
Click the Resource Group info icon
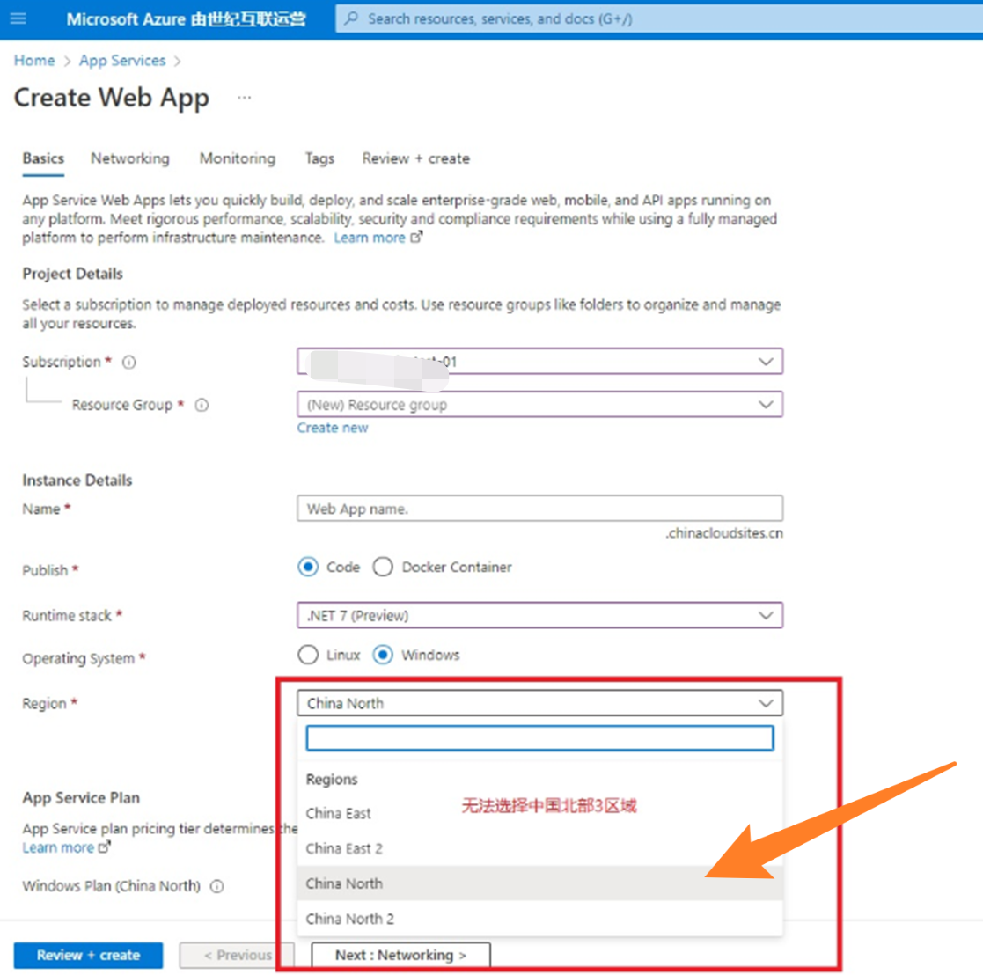[202, 406]
